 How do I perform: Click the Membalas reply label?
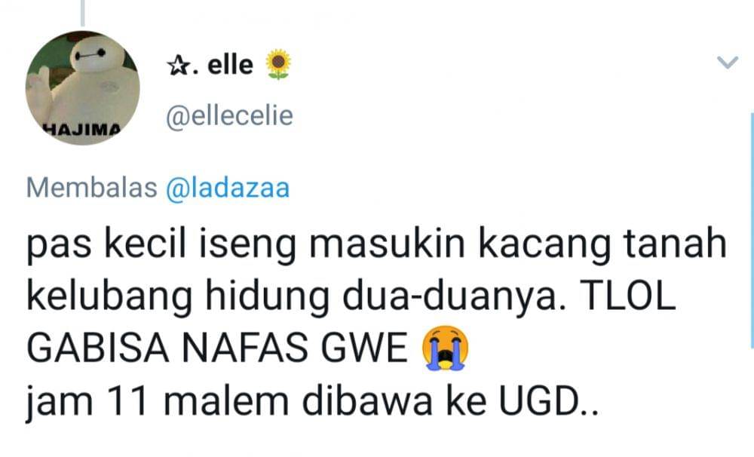tap(92, 188)
